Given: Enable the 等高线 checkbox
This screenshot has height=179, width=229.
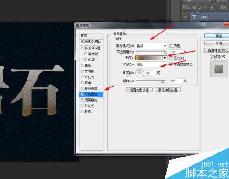Looking at the screenshot, I should [86, 54].
